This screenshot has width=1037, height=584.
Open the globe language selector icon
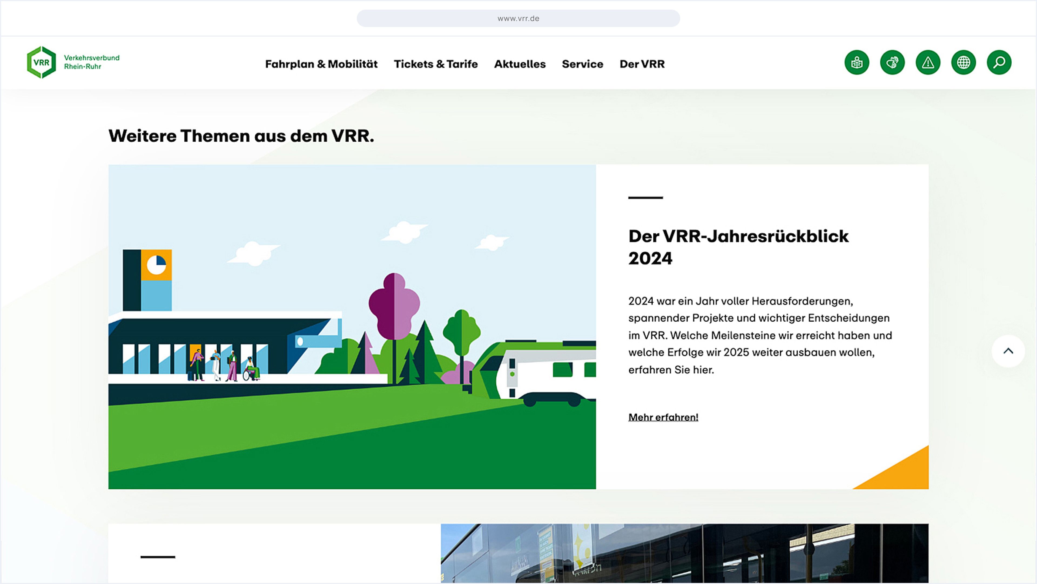963,62
